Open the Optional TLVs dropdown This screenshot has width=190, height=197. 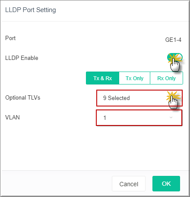(x=139, y=98)
